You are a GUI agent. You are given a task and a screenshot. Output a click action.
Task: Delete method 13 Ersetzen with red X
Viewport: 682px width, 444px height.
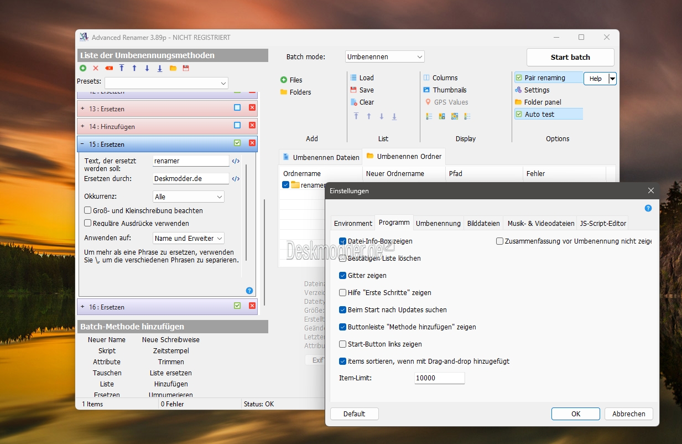tap(252, 108)
